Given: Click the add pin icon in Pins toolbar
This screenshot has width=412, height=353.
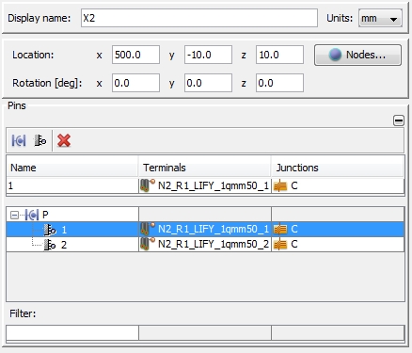Looking at the screenshot, I should coord(40,140).
